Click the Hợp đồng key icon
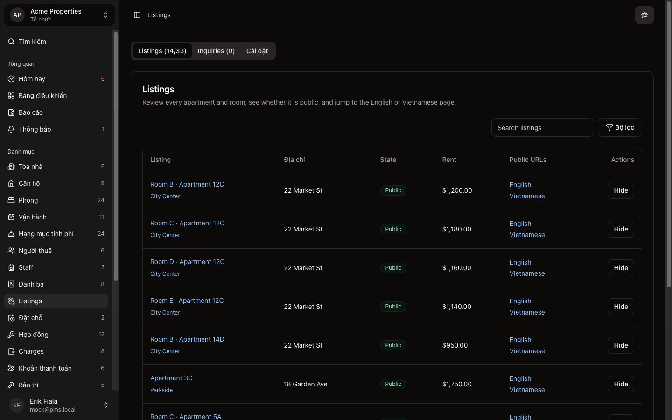Viewport: 672px width, 420px height. [11, 335]
